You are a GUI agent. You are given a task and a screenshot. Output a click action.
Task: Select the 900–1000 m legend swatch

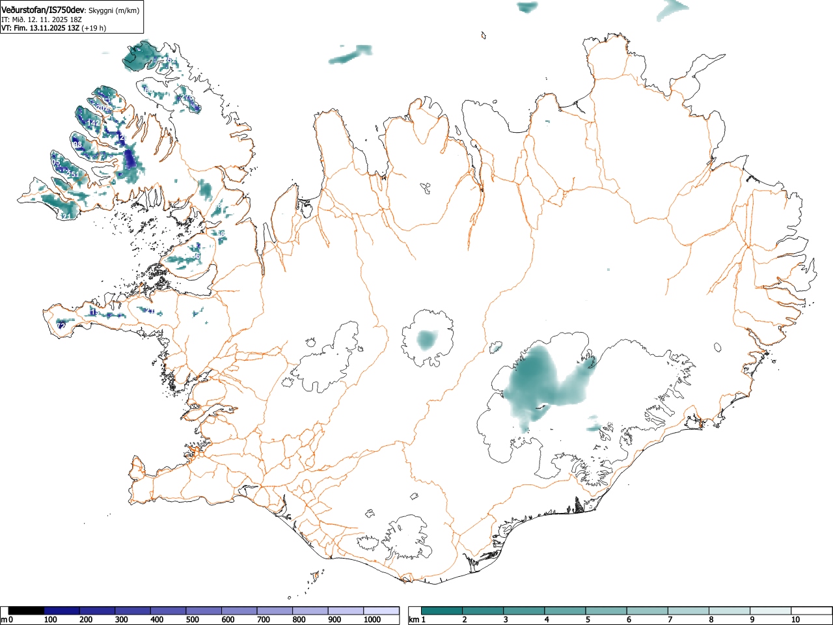346,611
